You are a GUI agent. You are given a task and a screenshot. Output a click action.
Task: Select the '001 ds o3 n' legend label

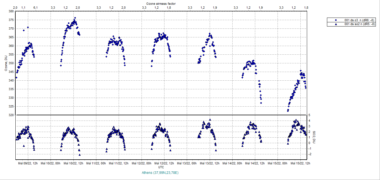(359, 20)
